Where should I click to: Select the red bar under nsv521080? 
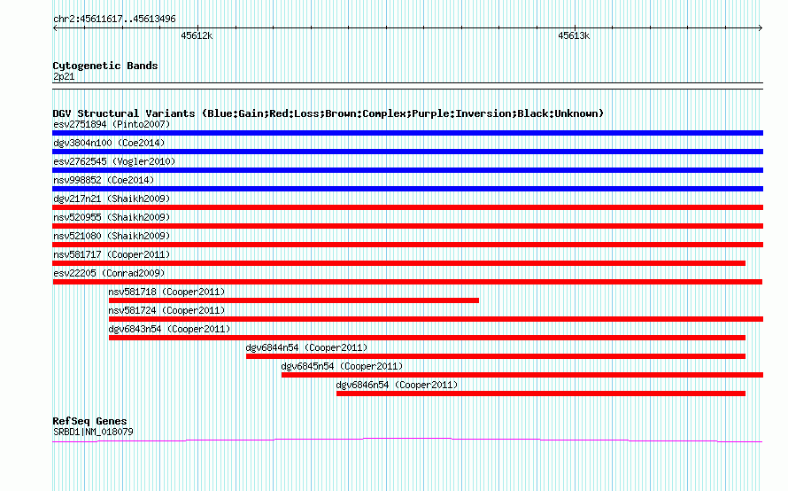[407, 245]
